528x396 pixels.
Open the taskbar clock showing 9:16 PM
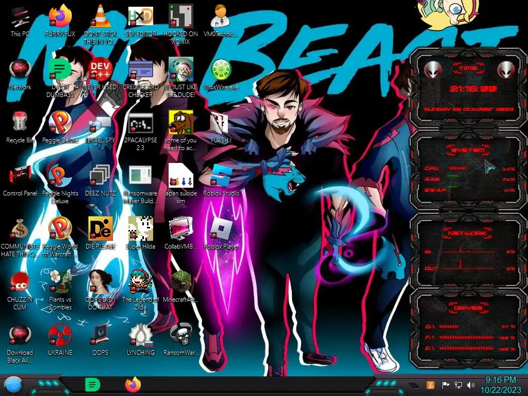(500, 385)
